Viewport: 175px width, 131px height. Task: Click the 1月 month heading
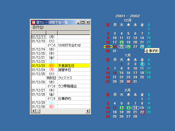pyautogui.click(x=128, y=55)
